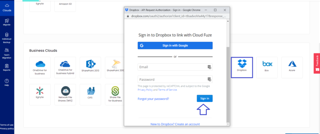Select the Azure cloud tile
The width and height of the screenshot is (320, 134).
coord(292,67)
